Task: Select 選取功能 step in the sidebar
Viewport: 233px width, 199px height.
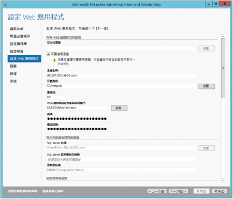Action: point(17,29)
